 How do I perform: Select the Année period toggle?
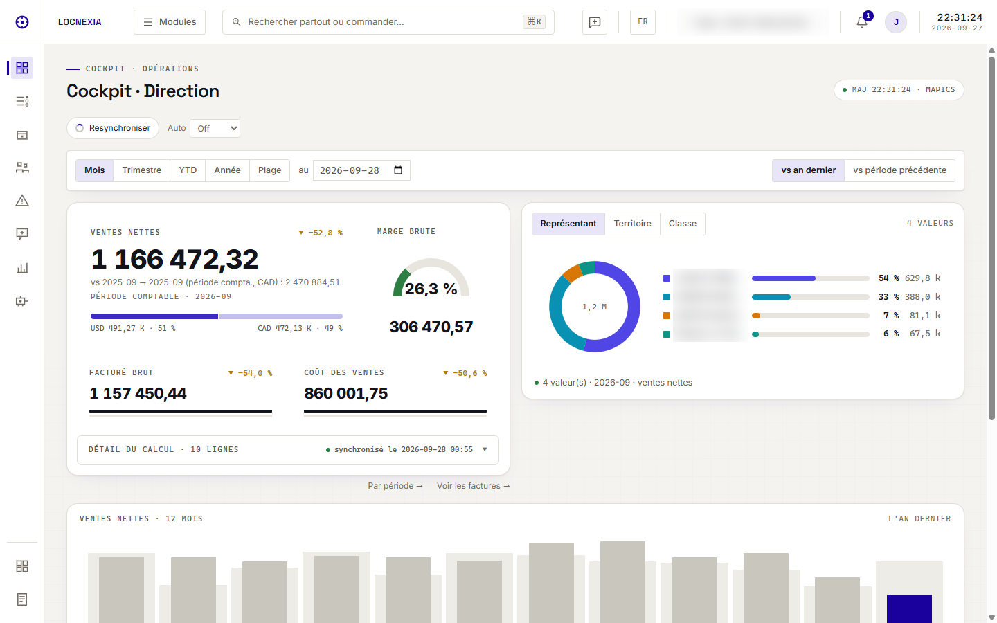pos(227,170)
